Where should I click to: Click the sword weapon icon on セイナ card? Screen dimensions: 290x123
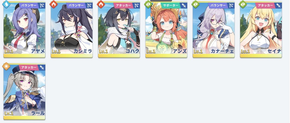pos(279,5)
